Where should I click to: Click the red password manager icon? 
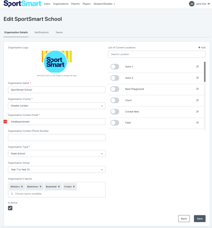tap(5, 122)
